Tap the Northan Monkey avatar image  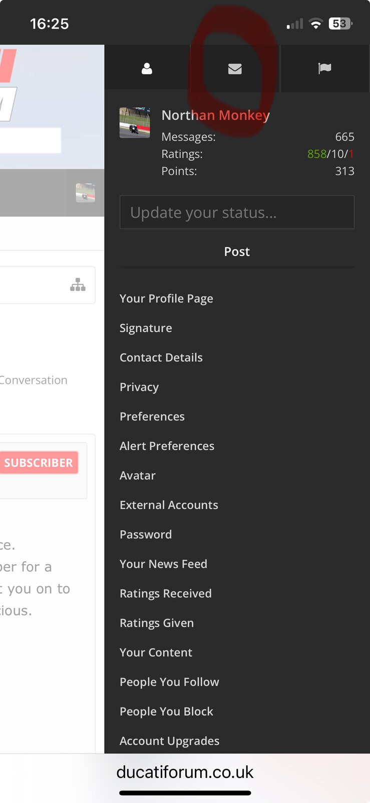pyautogui.click(x=135, y=122)
